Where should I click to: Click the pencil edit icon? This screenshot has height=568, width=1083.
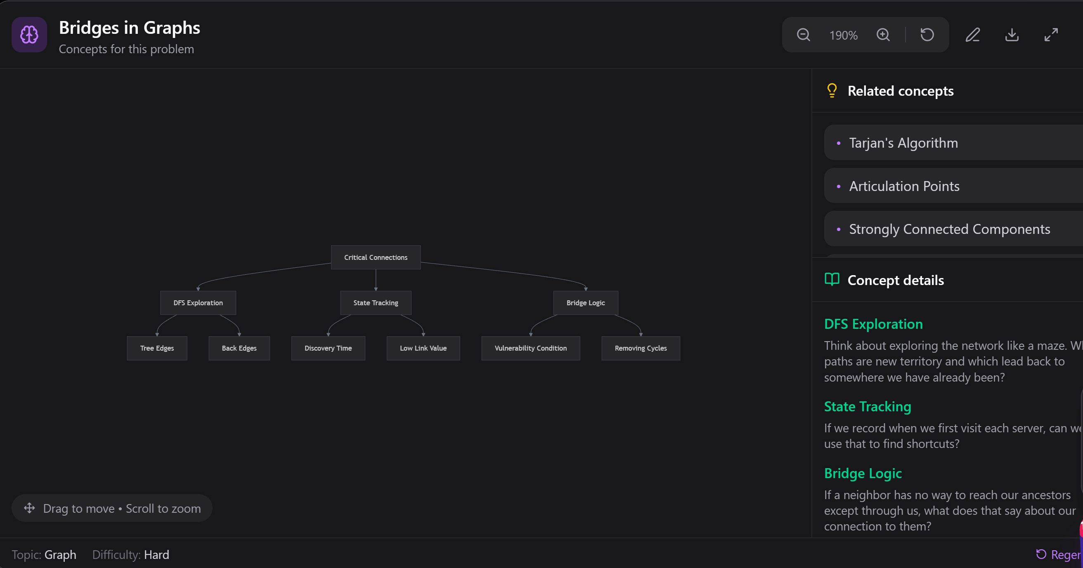pos(972,35)
